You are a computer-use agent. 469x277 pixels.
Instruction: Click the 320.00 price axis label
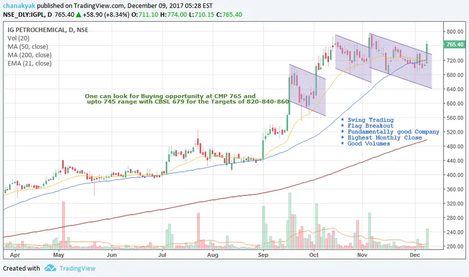coord(455,203)
